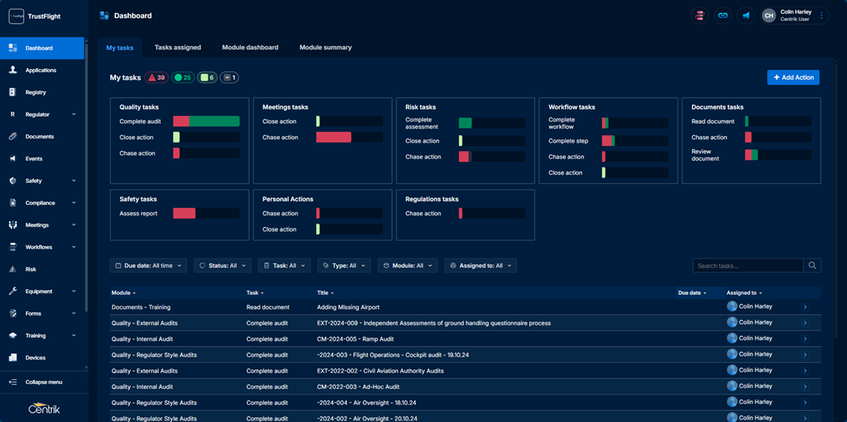Open Registry from the sidebar

35,92
